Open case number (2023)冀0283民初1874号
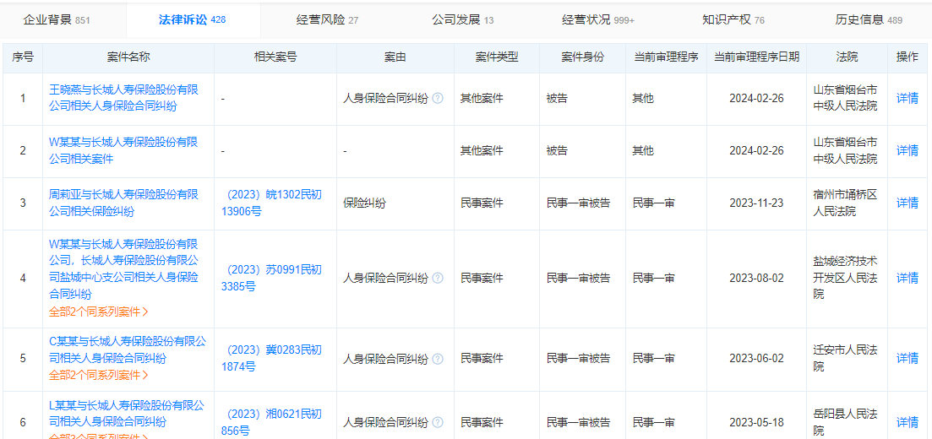932x439 pixels. pos(271,359)
